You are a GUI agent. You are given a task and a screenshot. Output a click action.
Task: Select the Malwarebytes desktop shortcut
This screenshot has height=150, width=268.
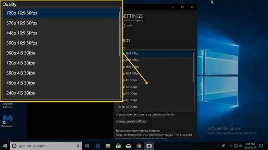click(7, 121)
